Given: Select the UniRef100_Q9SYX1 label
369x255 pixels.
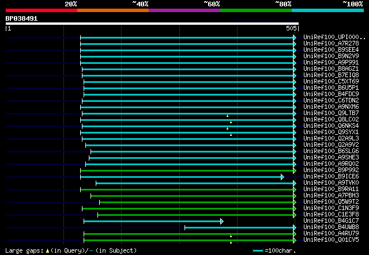Looking at the screenshot, I should 331,132.
